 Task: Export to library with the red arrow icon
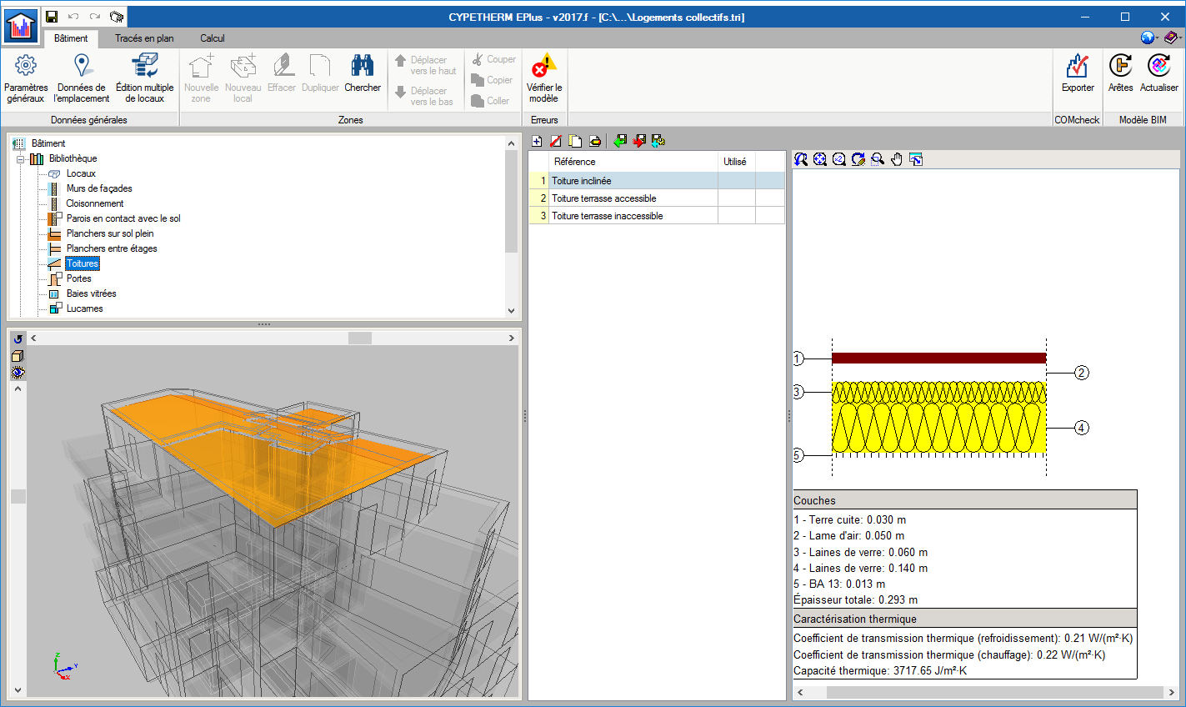click(x=638, y=141)
